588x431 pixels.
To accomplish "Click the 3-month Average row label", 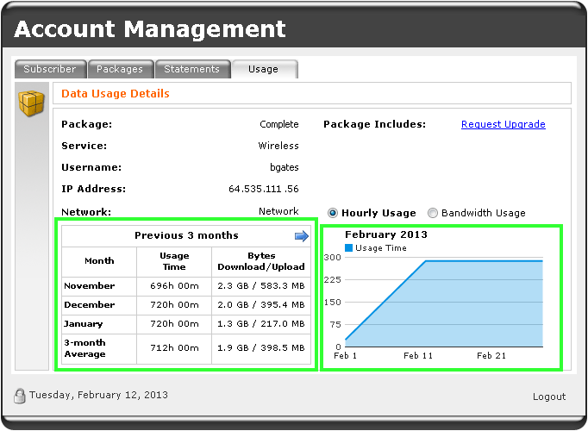I will [84, 348].
